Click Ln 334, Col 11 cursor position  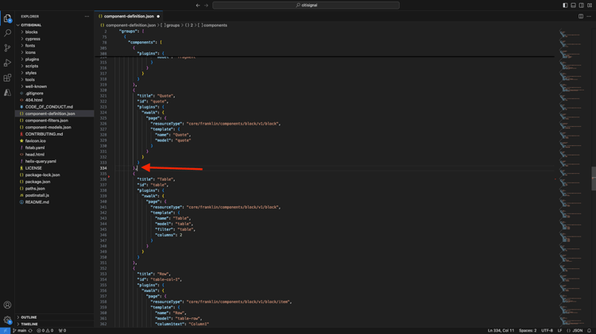click(x=501, y=331)
